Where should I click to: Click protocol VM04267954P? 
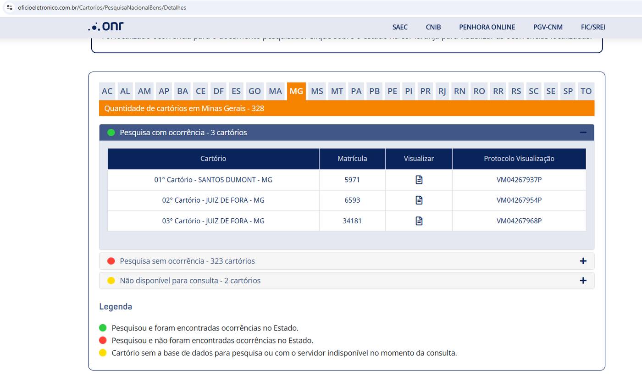click(x=519, y=200)
